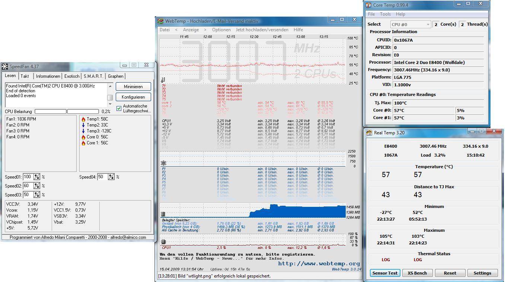Viewport: 505px width, 282px height.
Task: Click the Speed02 spinner arrows
Action: pos(37,186)
